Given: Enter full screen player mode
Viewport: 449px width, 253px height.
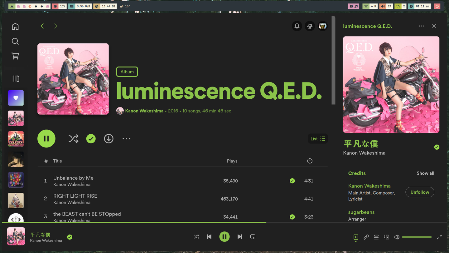Looking at the screenshot, I should click(439, 237).
